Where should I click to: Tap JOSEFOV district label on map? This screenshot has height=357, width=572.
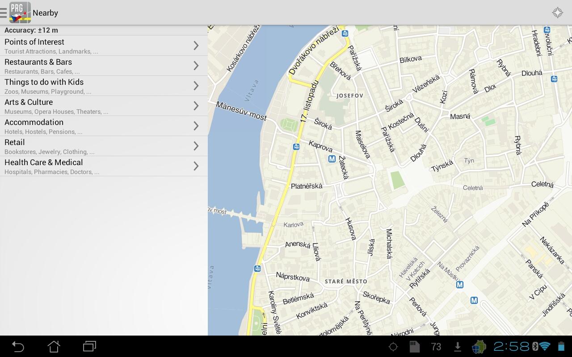350,95
